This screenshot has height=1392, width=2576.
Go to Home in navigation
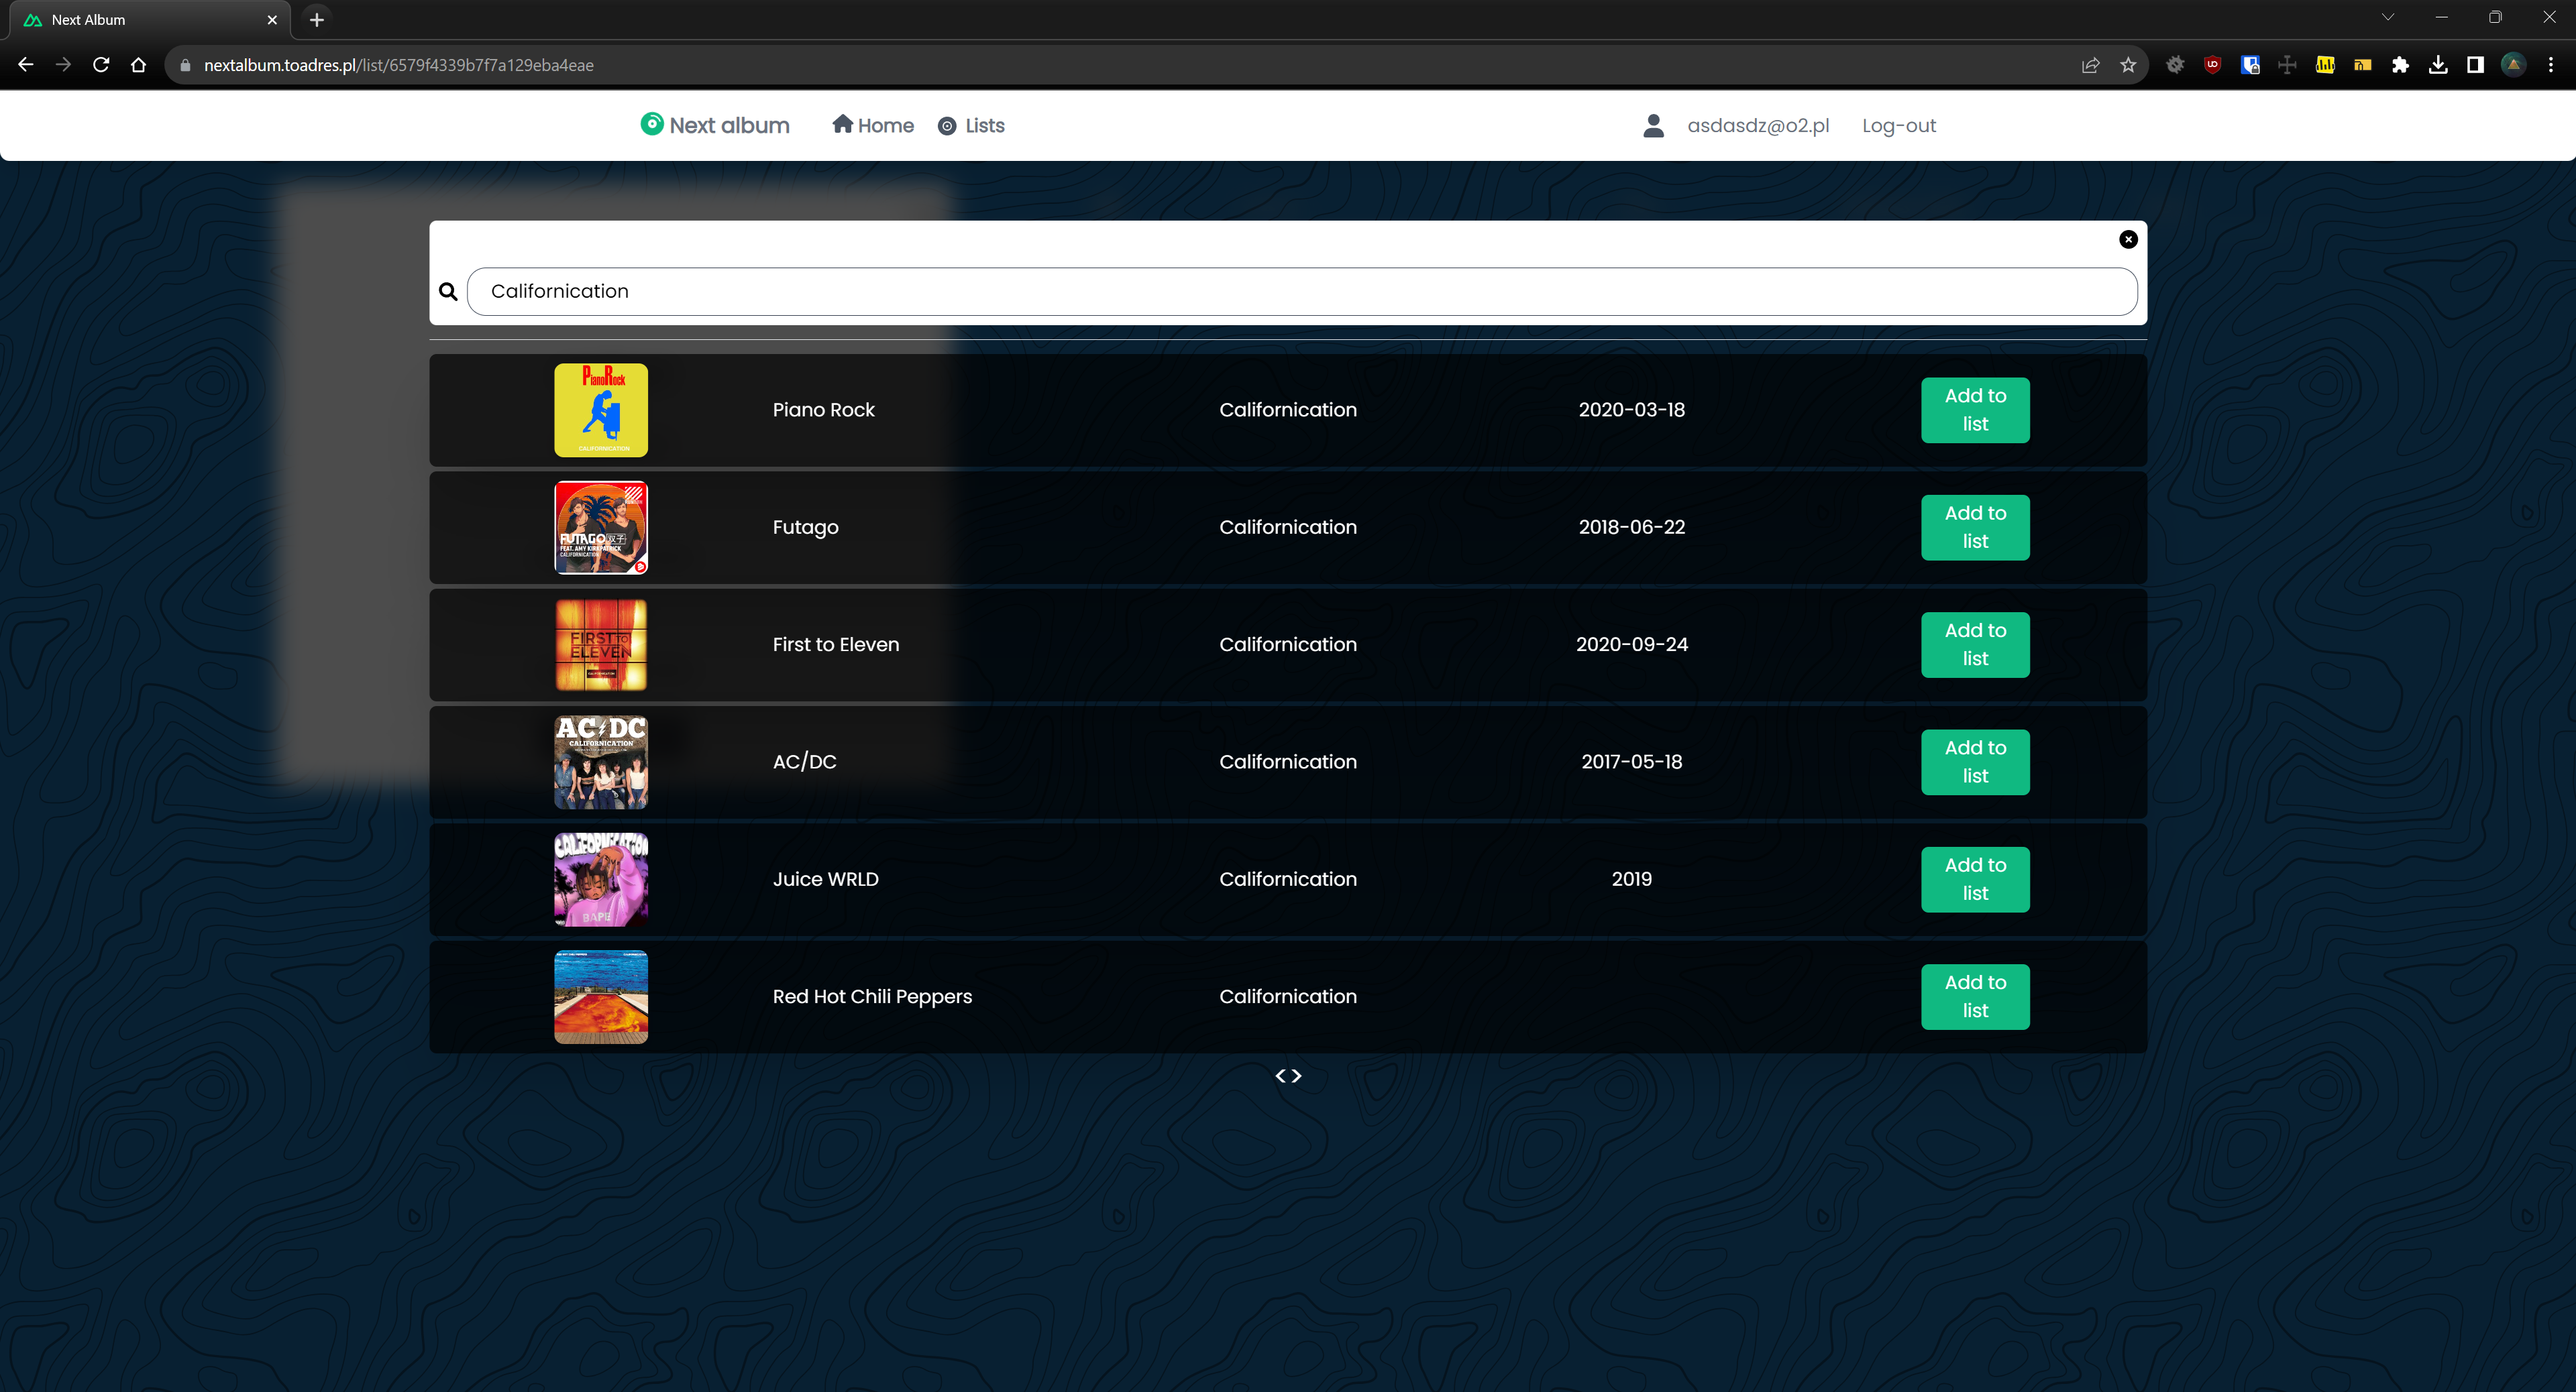pos(873,125)
